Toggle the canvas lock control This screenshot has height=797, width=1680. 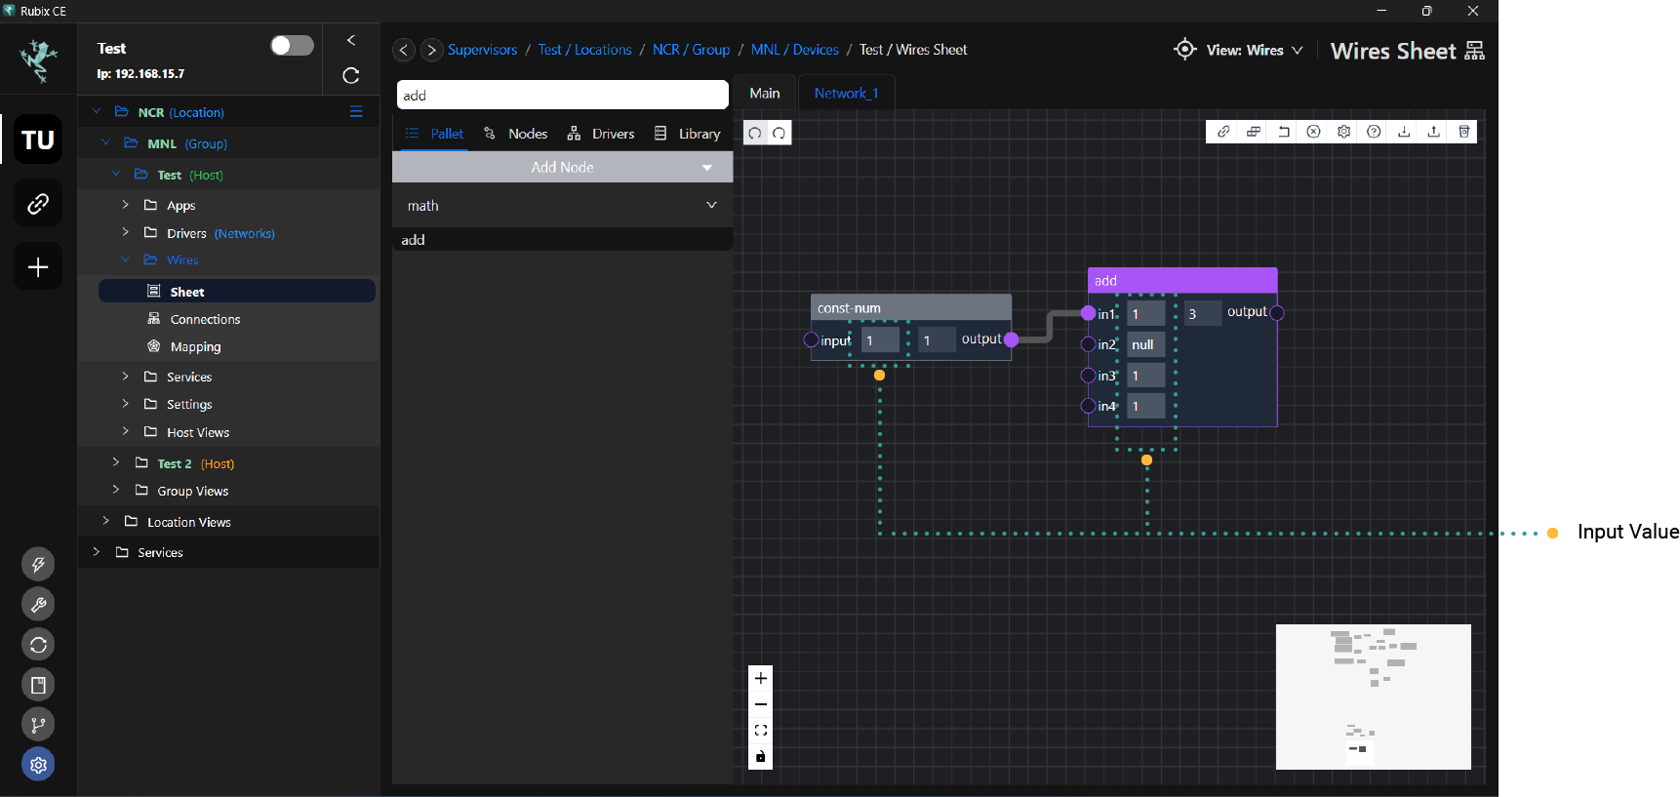pos(761,757)
